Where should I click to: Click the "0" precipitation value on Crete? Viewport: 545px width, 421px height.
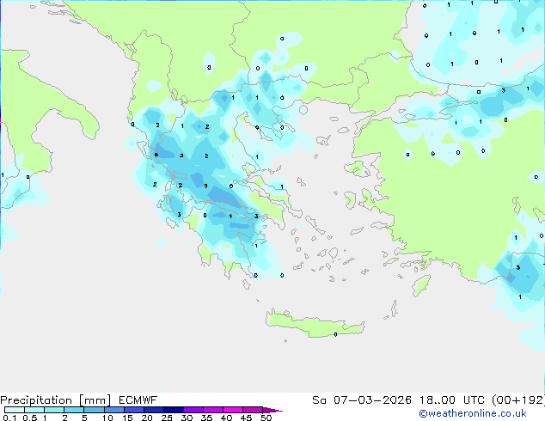335,334
